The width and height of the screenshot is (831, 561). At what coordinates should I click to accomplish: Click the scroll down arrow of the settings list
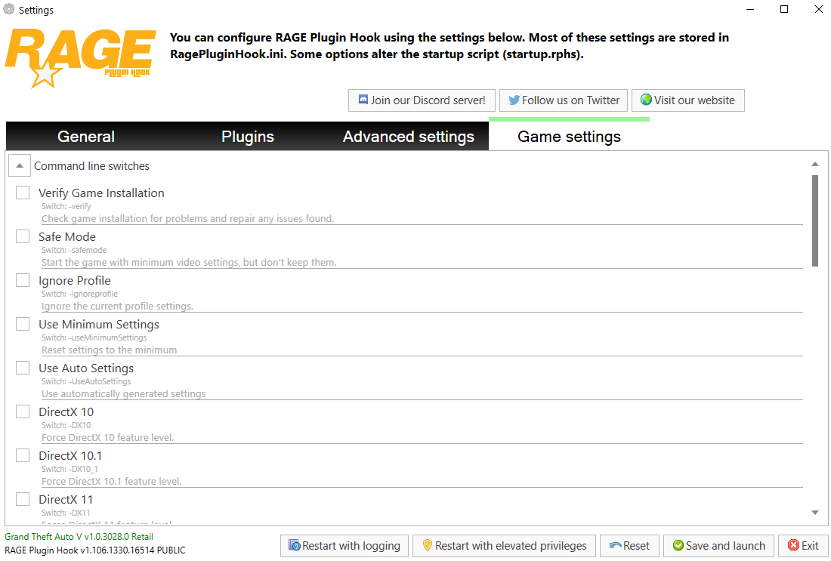[815, 513]
